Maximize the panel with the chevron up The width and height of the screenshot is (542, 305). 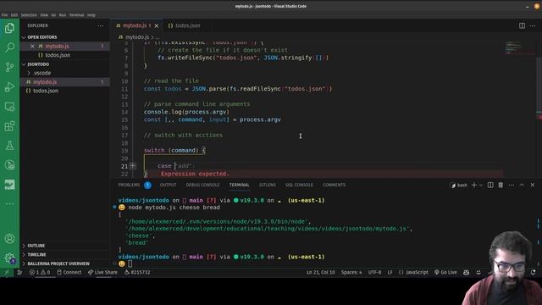point(522,185)
